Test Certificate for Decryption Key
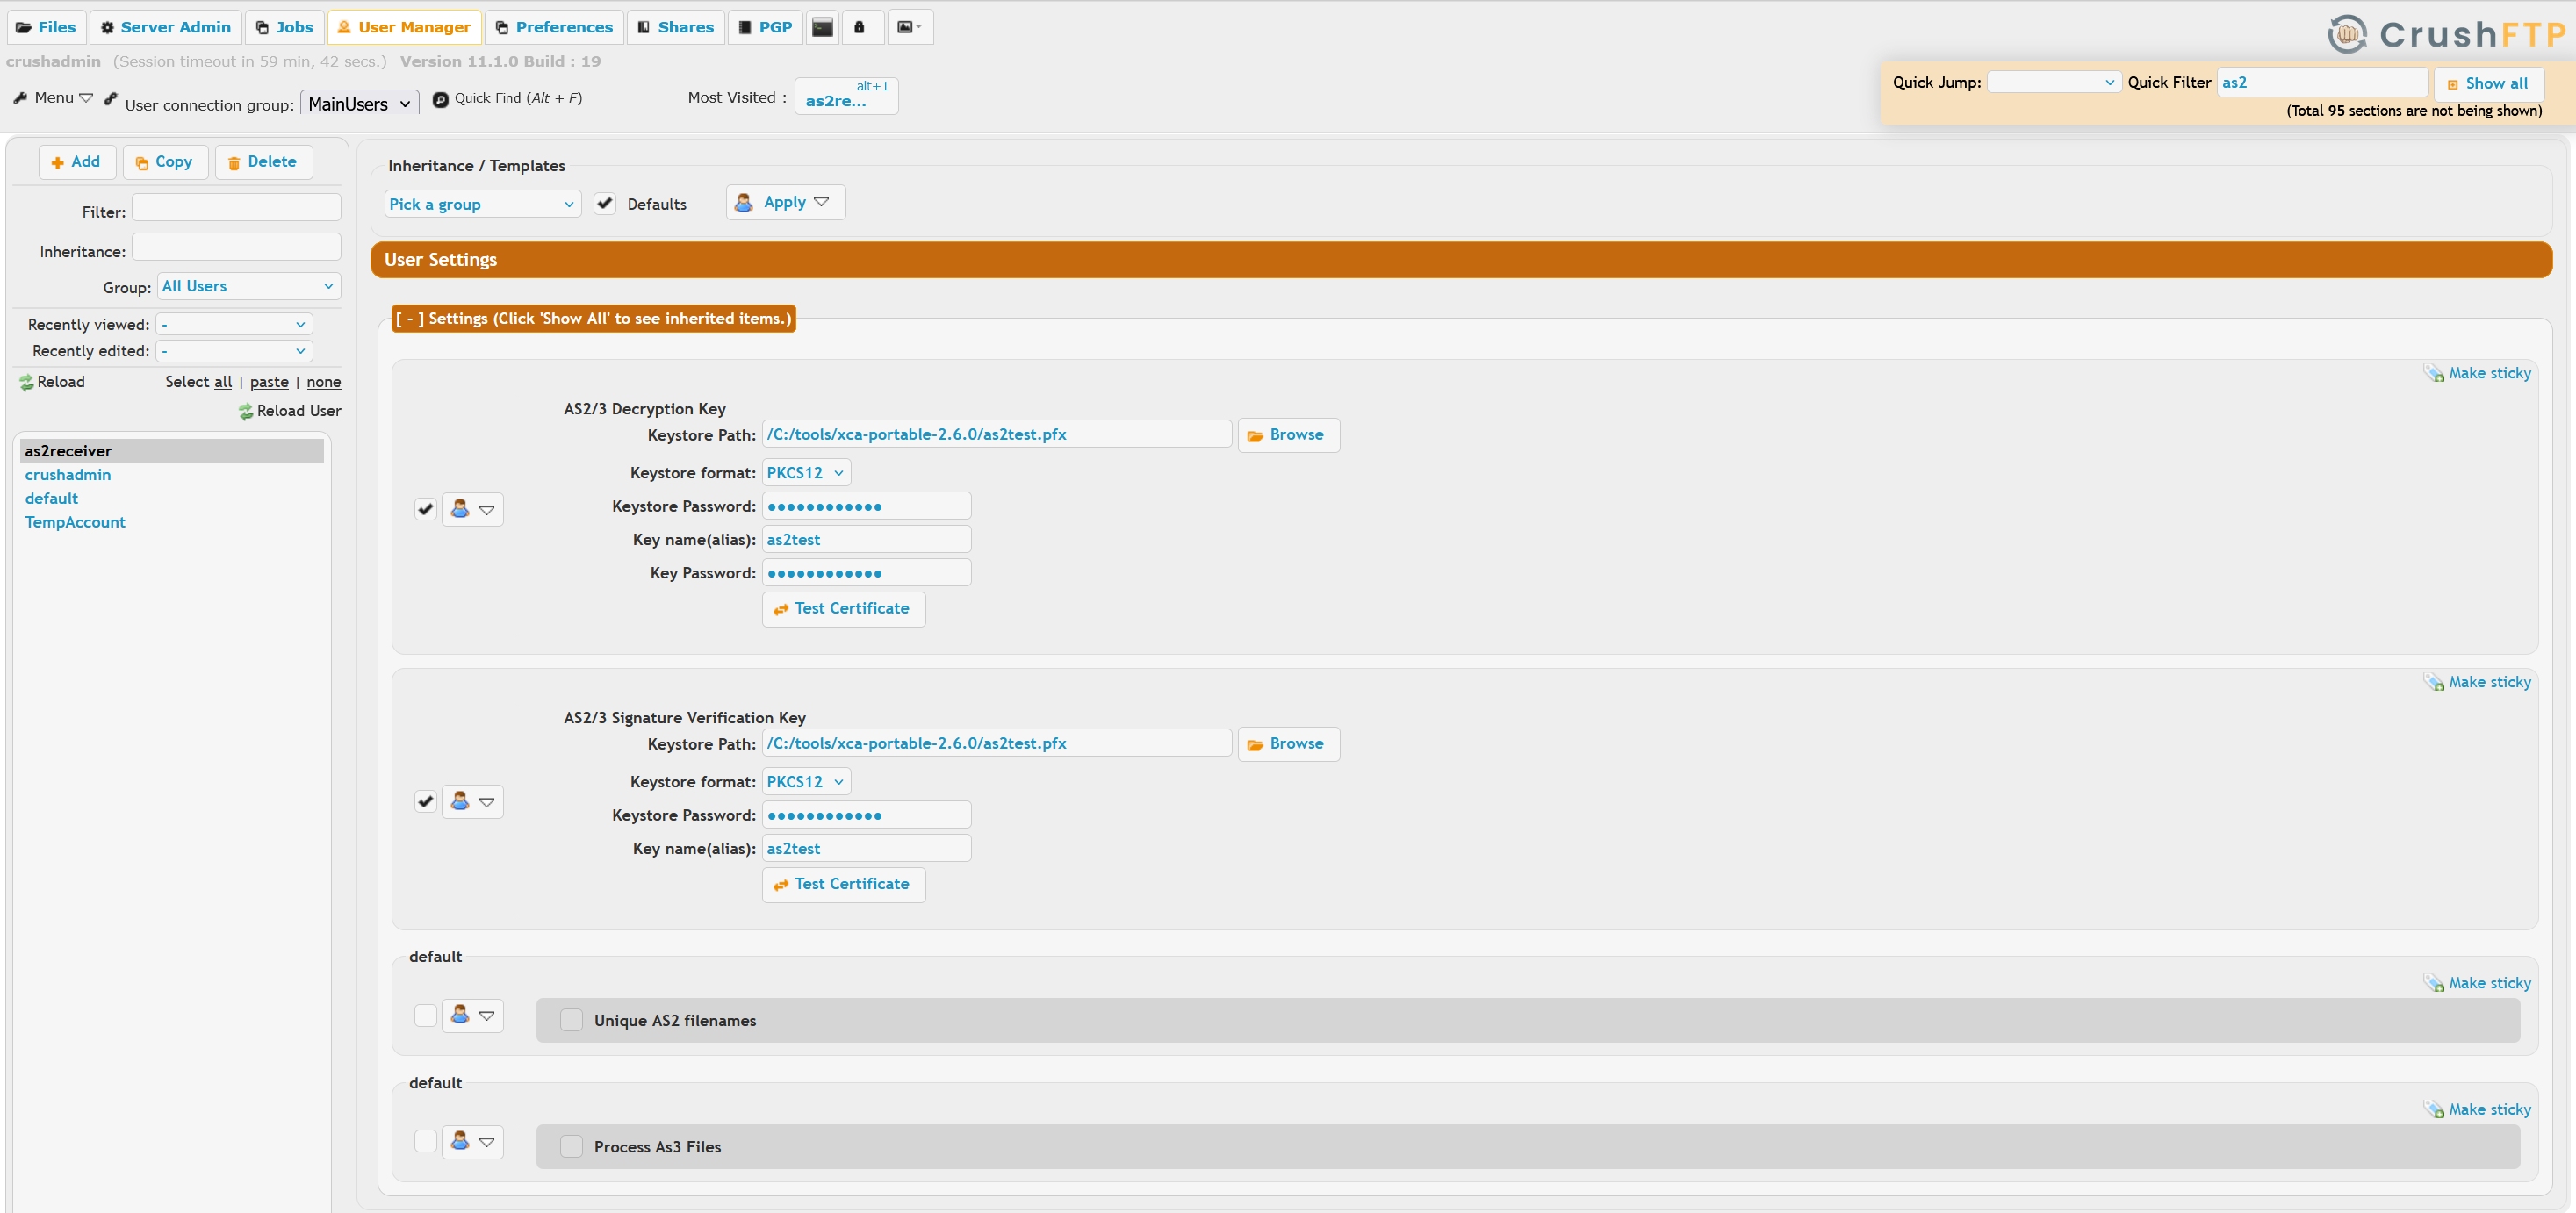The width and height of the screenshot is (2576, 1213). tap(843, 609)
